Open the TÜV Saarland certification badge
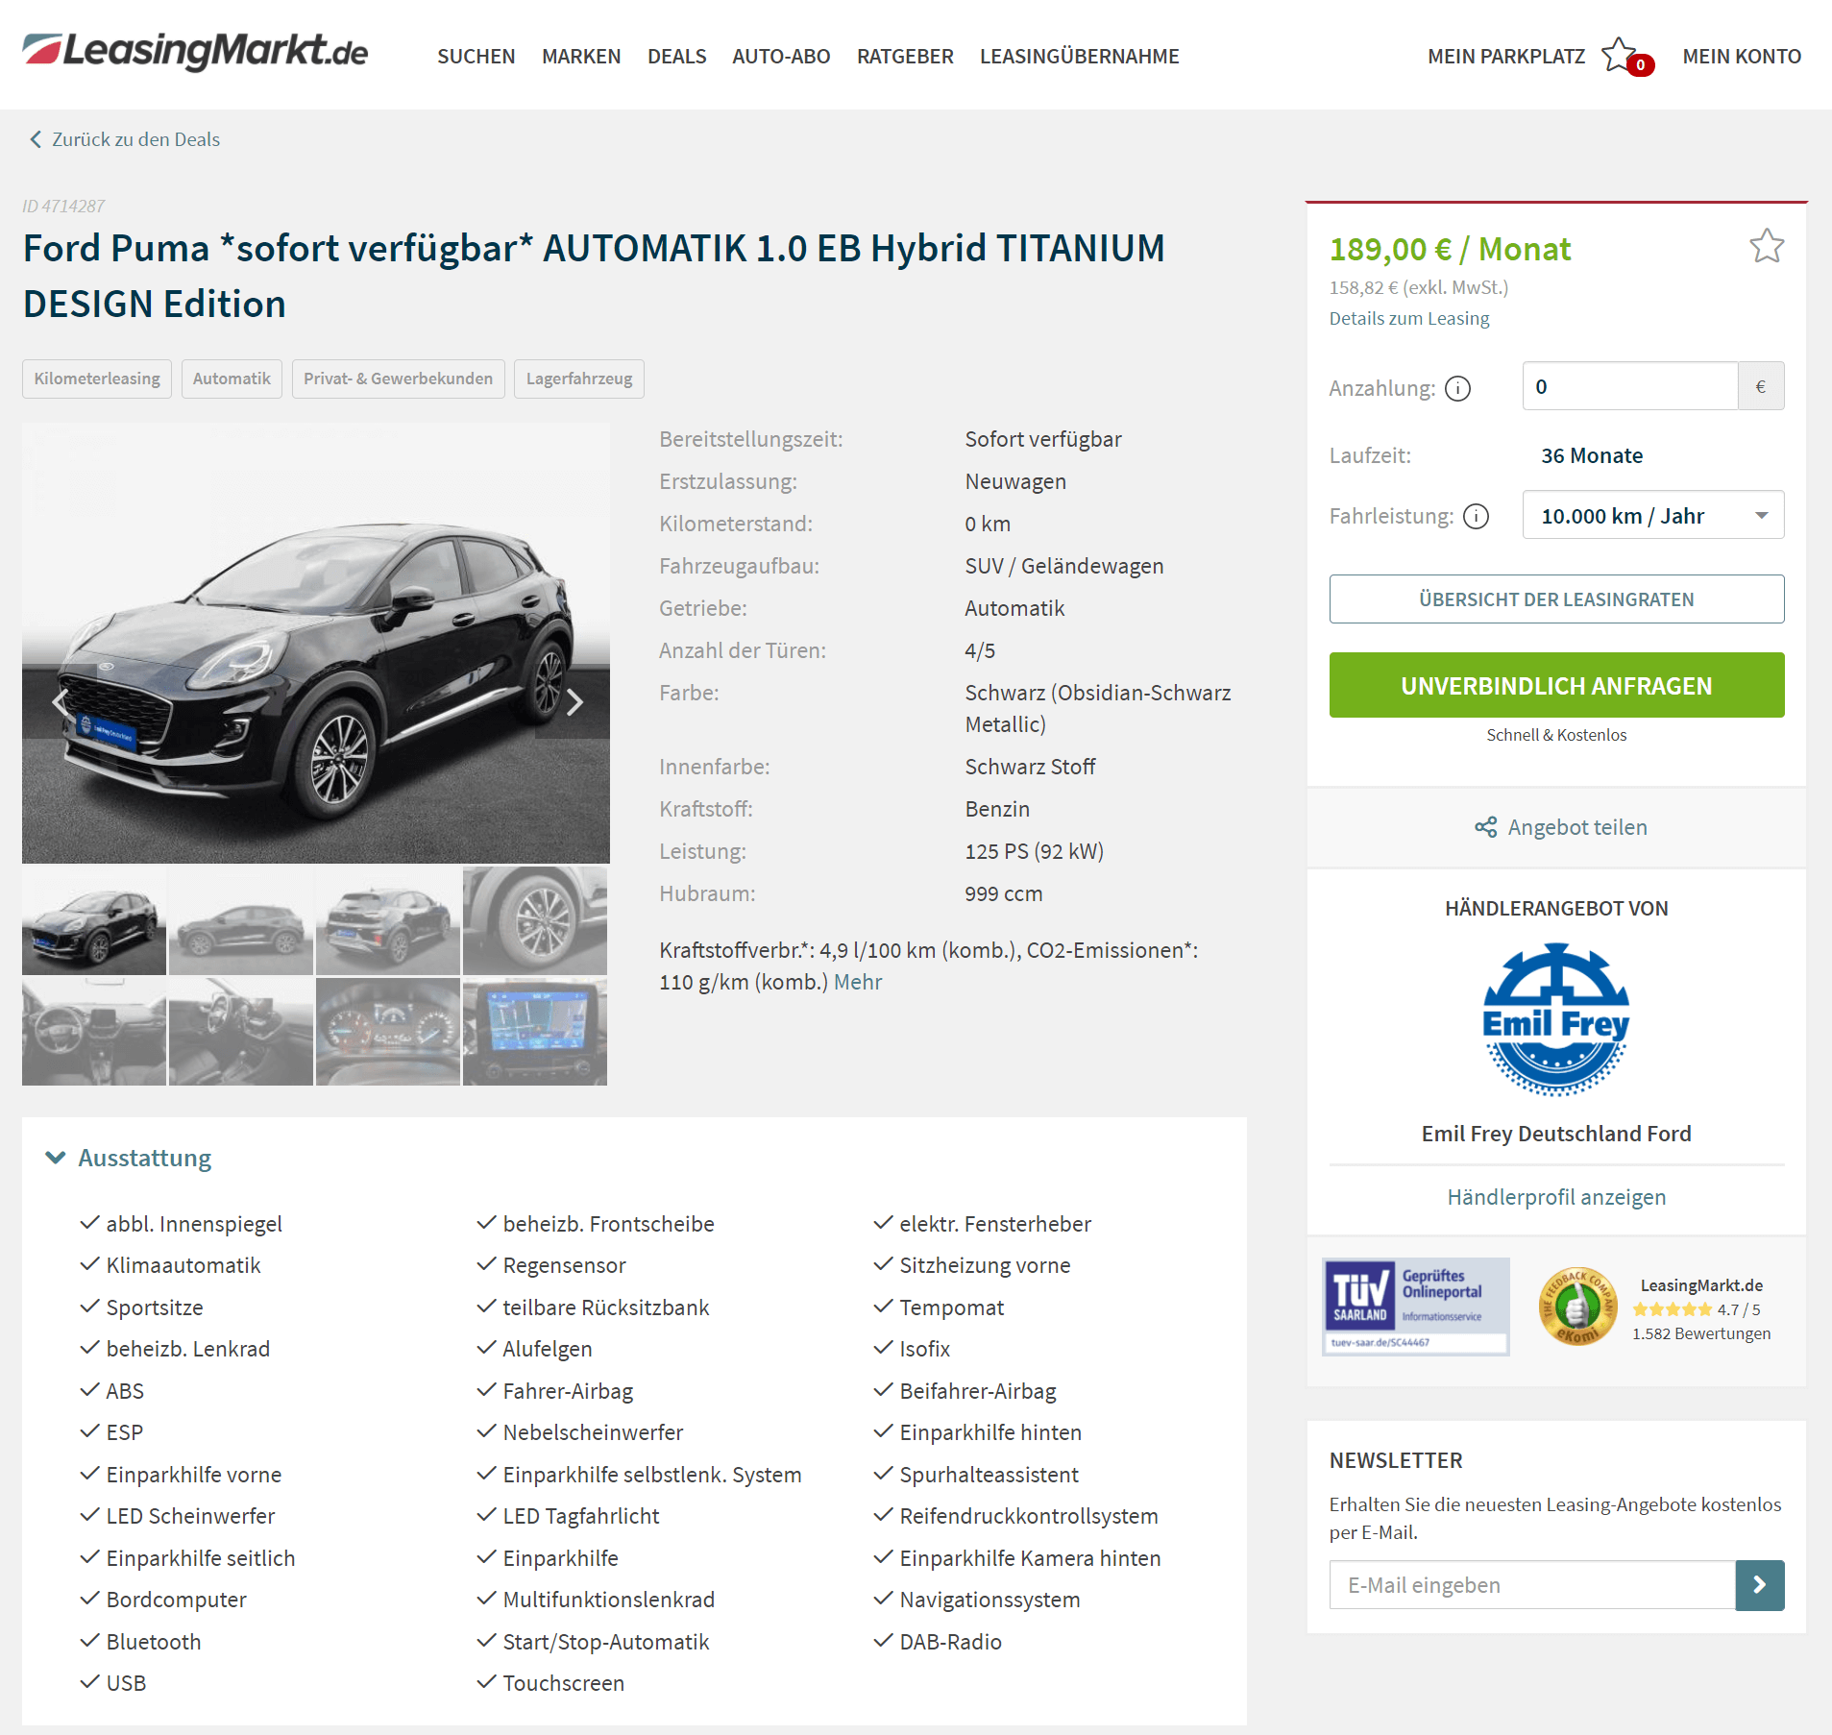This screenshot has height=1735, width=1832. coord(1415,1307)
